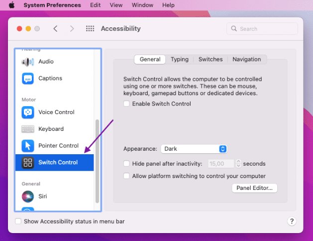Select the Keyboard icon in sidebar
313x241 pixels.
point(28,129)
